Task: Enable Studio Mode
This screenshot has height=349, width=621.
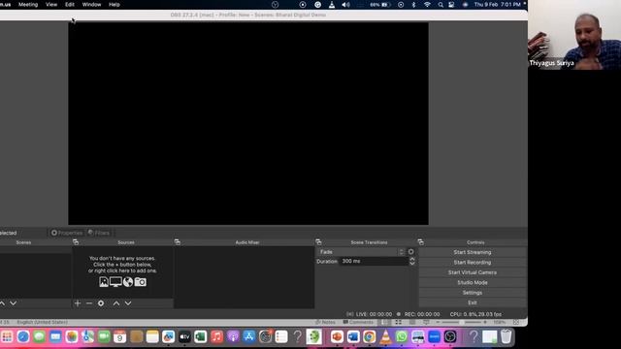Action: (x=473, y=282)
